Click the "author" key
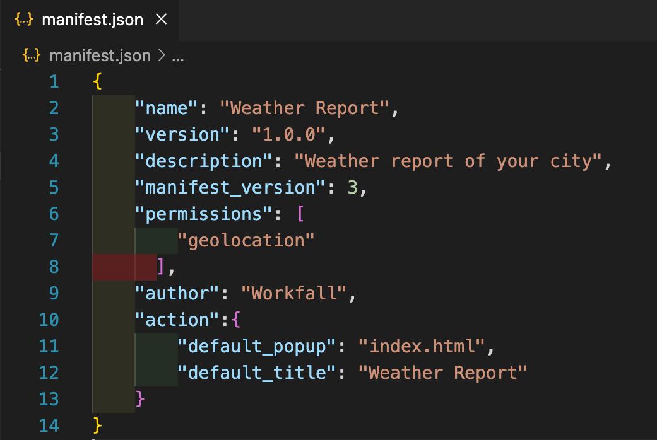657x440 pixels. (x=177, y=293)
